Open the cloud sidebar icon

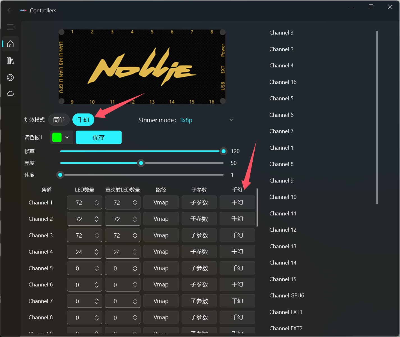click(x=10, y=94)
